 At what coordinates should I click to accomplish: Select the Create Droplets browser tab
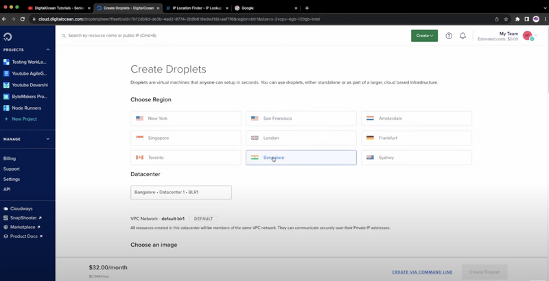[x=128, y=8]
